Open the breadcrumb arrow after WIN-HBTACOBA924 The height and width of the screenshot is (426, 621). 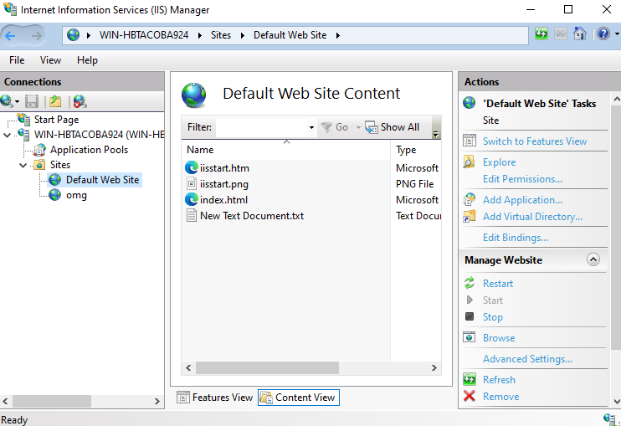(199, 35)
